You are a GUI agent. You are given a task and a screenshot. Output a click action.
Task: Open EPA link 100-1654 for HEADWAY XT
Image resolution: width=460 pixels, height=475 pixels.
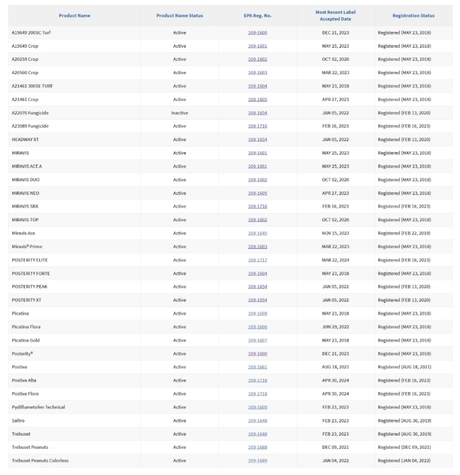tap(258, 140)
